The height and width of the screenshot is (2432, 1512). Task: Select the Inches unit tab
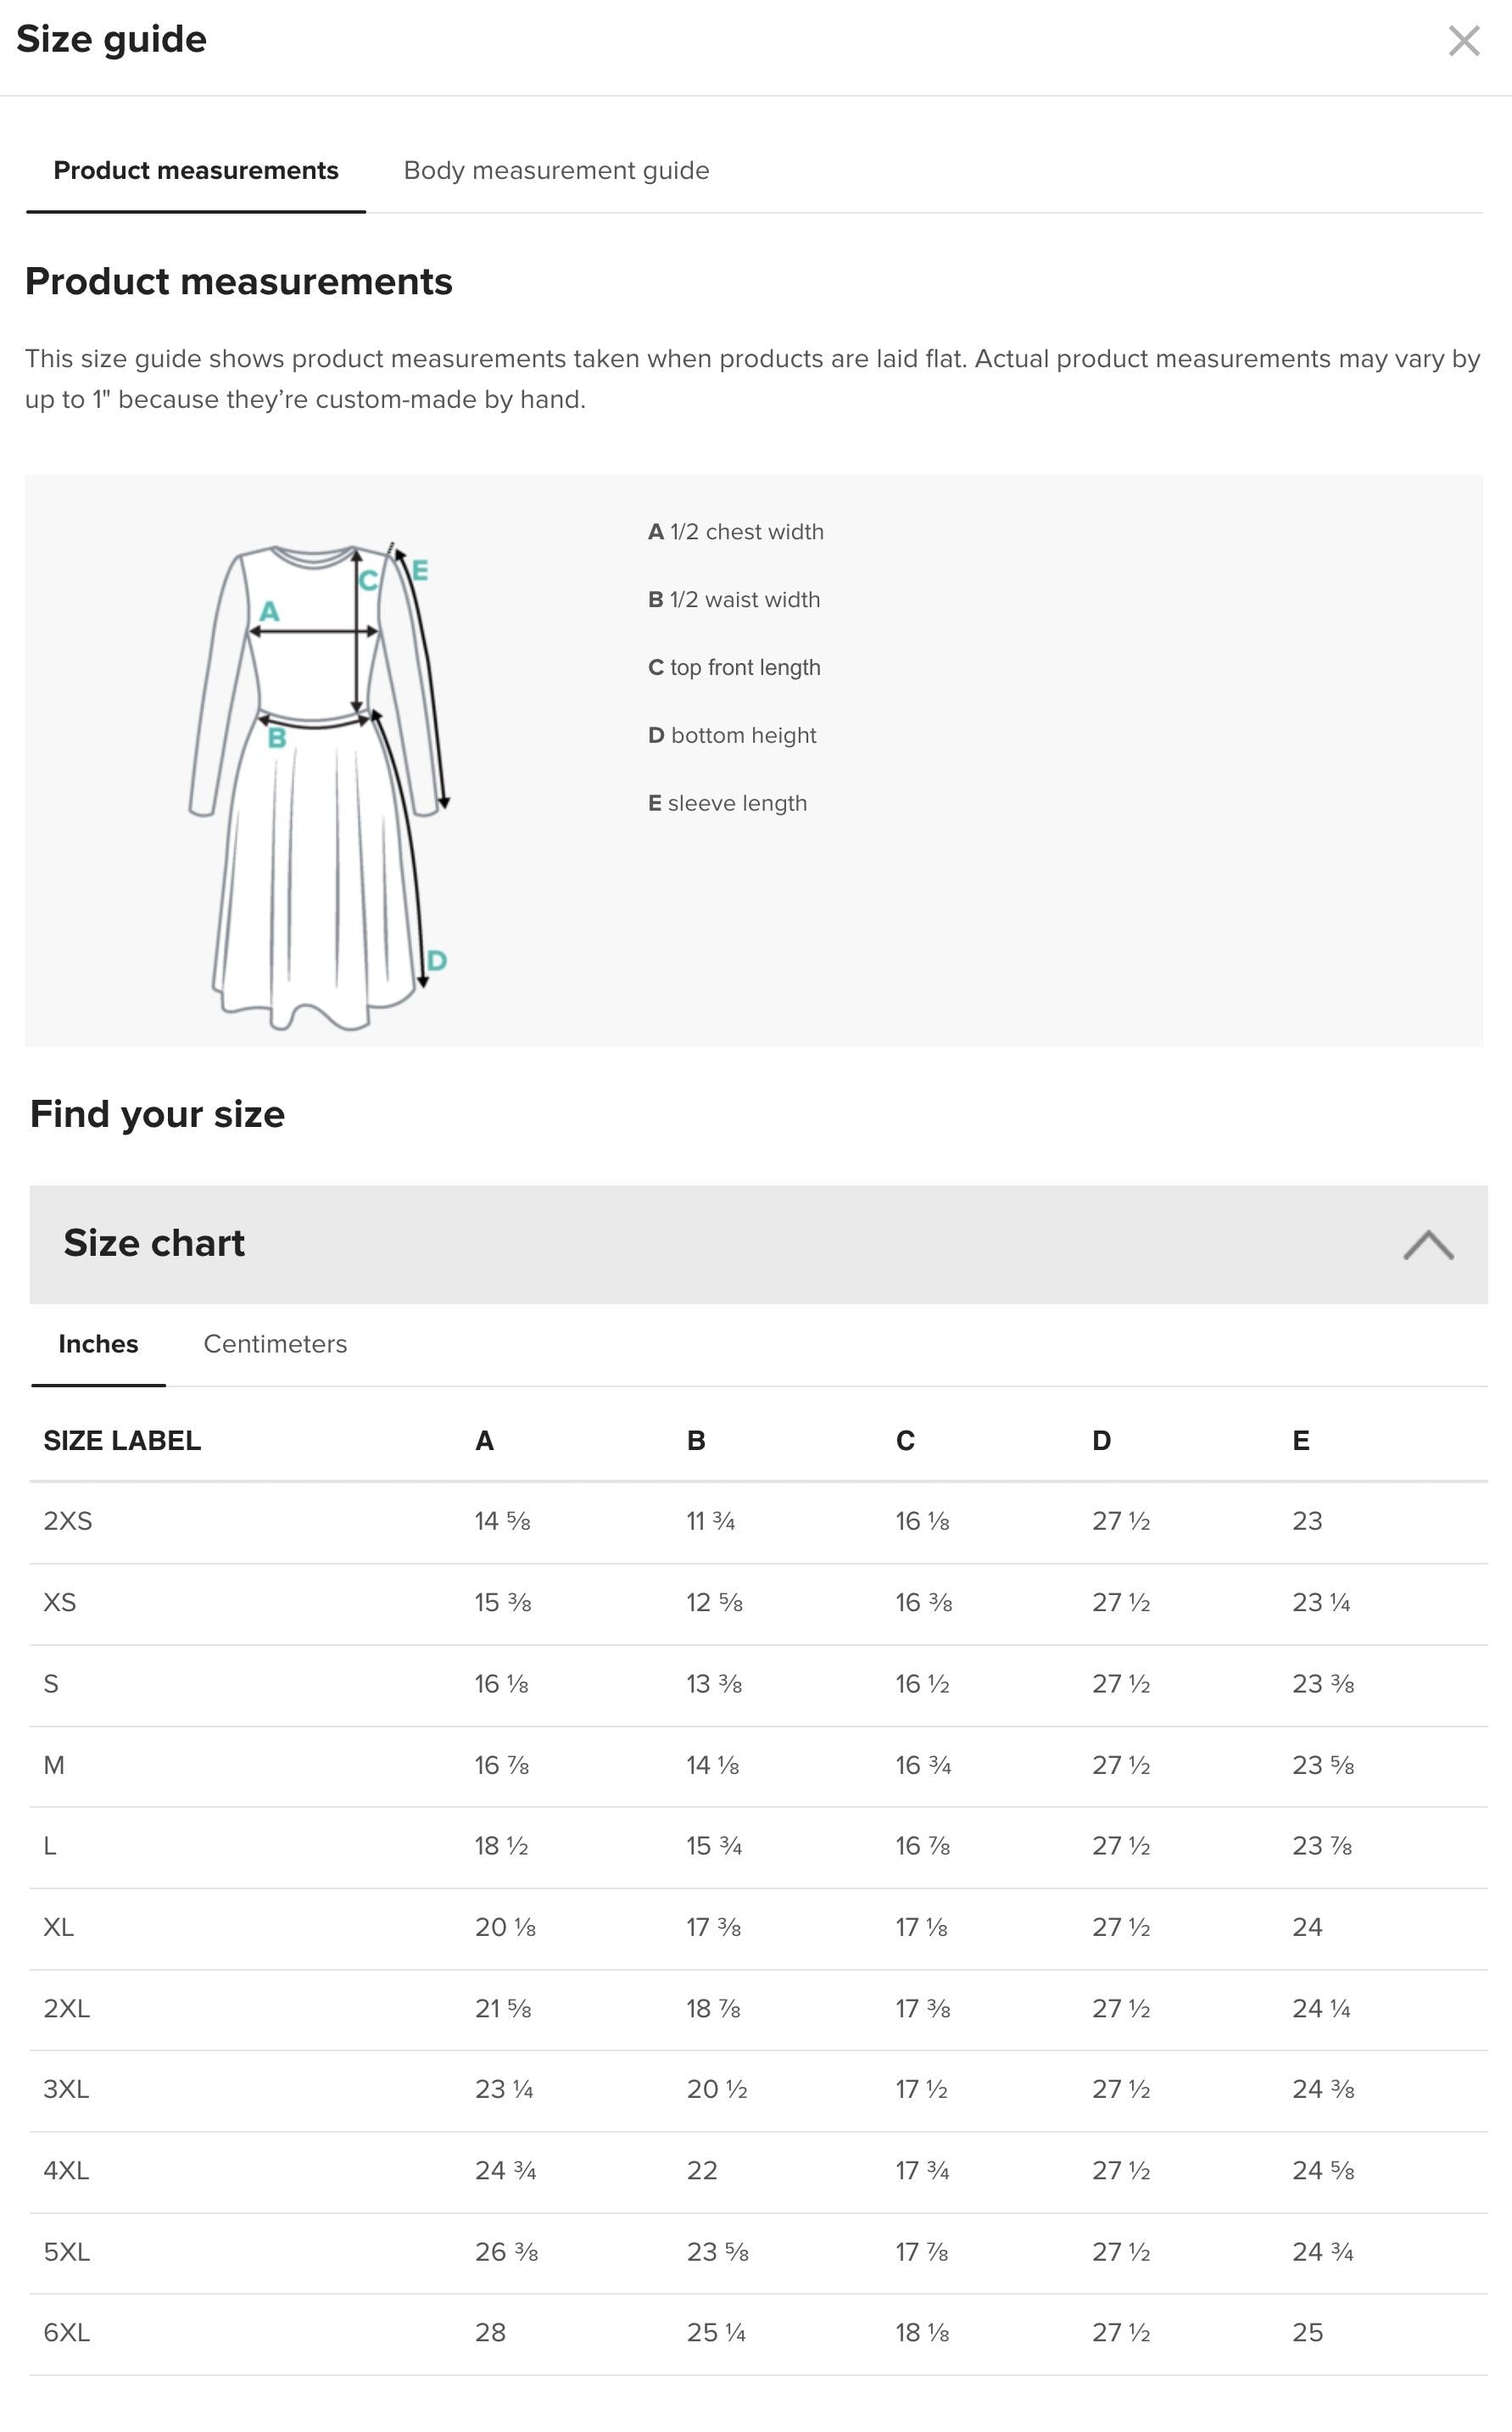[98, 1344]
